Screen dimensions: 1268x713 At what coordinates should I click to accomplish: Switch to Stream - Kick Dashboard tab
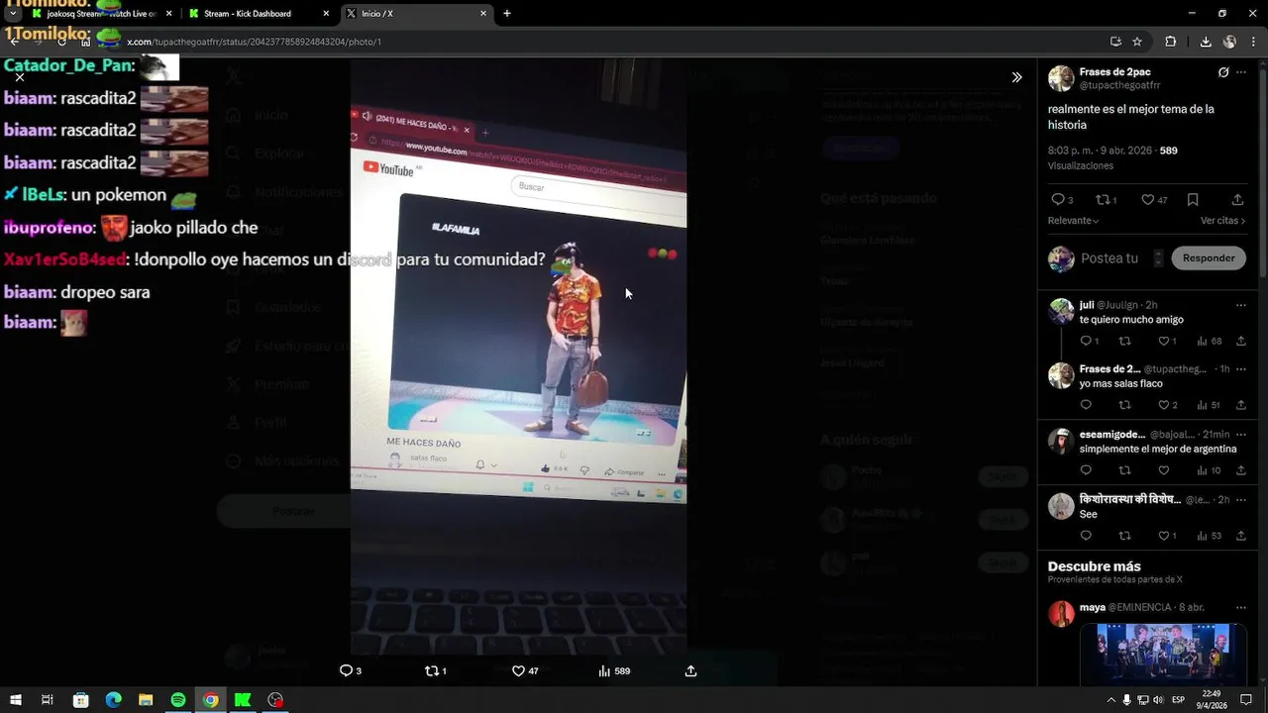[258, 14]
